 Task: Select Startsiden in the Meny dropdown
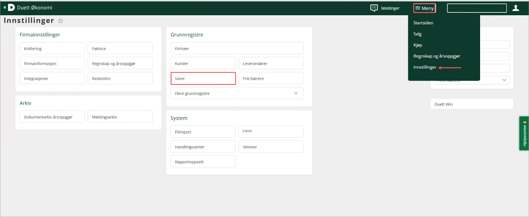(423, 23)
